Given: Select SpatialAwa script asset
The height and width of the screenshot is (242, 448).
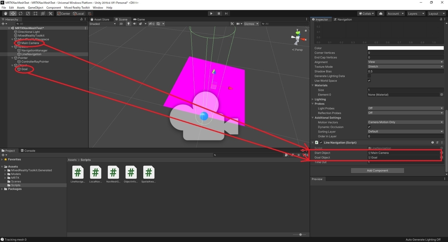Looking at the screenshot, I should [149, 175].
